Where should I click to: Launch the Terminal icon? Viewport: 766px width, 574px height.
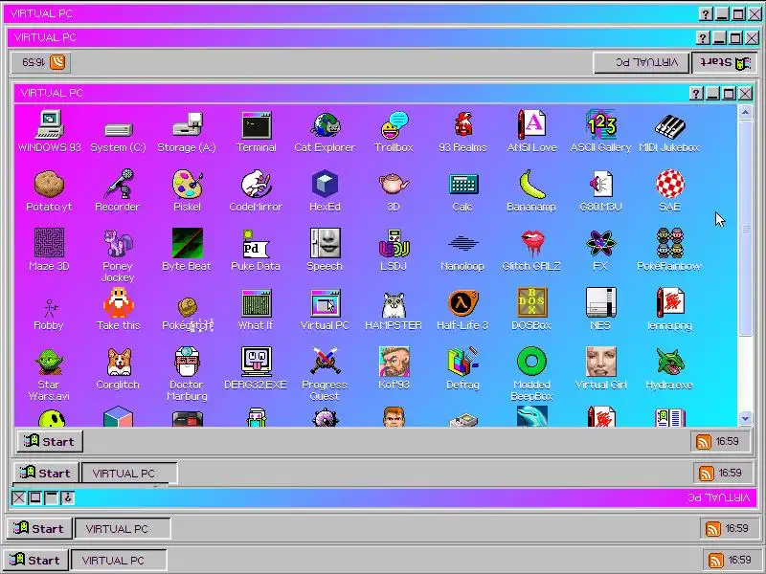pos(257,125)
